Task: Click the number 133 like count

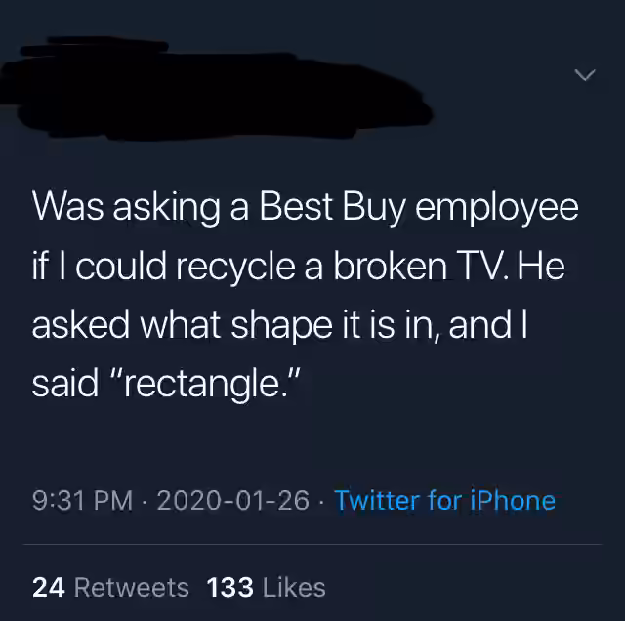Action: tap(230, 588)
